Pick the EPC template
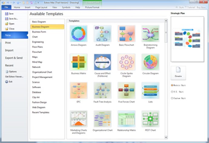 [x=79, y=93]
